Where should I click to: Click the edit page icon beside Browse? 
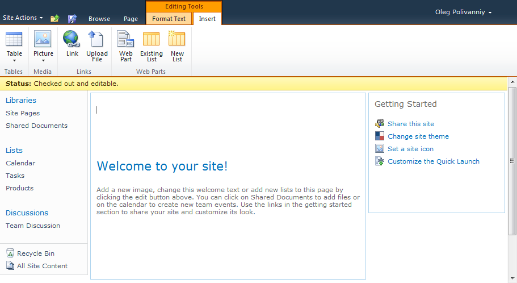[x=72, y=19]
